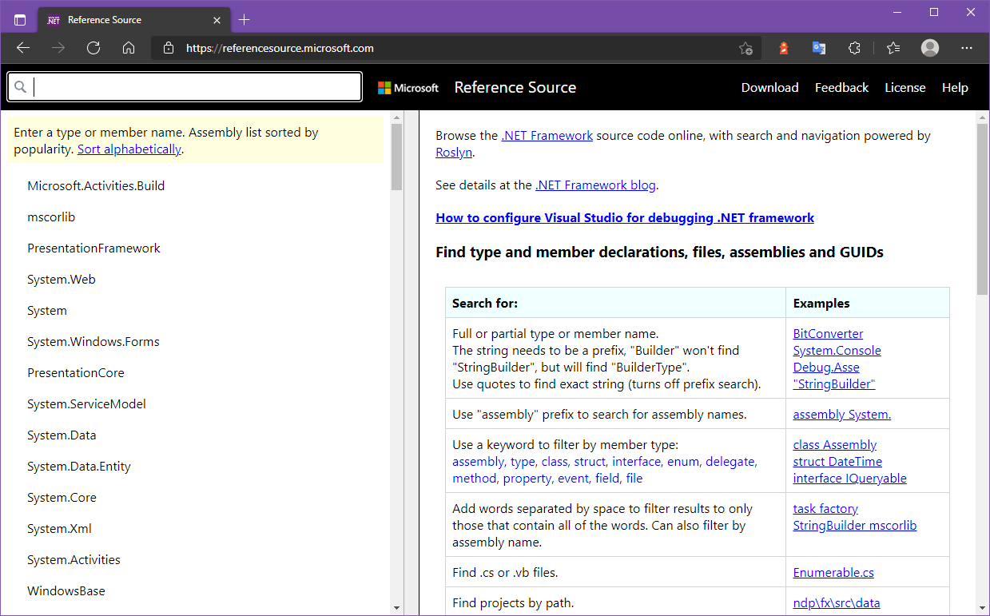Open System.Core assembly
The image size is (990, 616).
click(x=62, y=498)
